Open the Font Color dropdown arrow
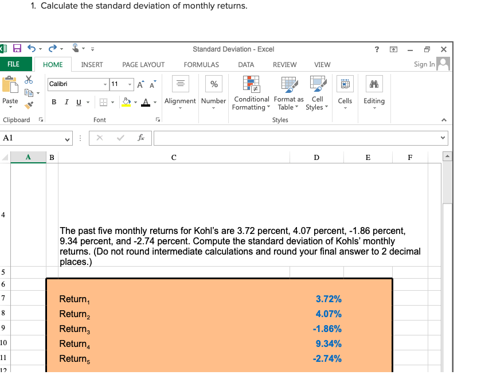This screenshot has width=477, height=375. pos(155,102)
